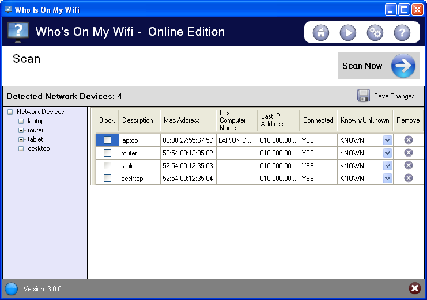427x300 pixels.
Task: Click the Block column header
Action: click(107, 120)
